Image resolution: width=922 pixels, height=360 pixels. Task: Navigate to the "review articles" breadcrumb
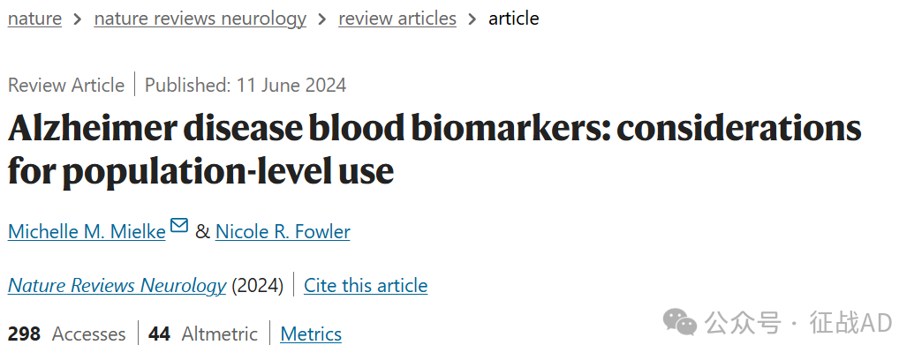click(x=397, y=19)
